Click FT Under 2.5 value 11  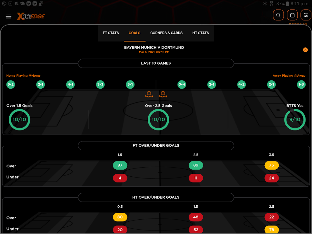pyautogui.click(x=196, y=178)
